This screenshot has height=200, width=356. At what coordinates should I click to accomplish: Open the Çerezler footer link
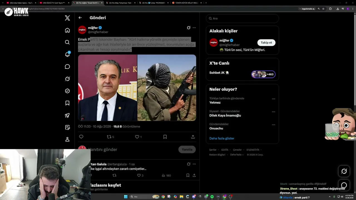point(238,150)
